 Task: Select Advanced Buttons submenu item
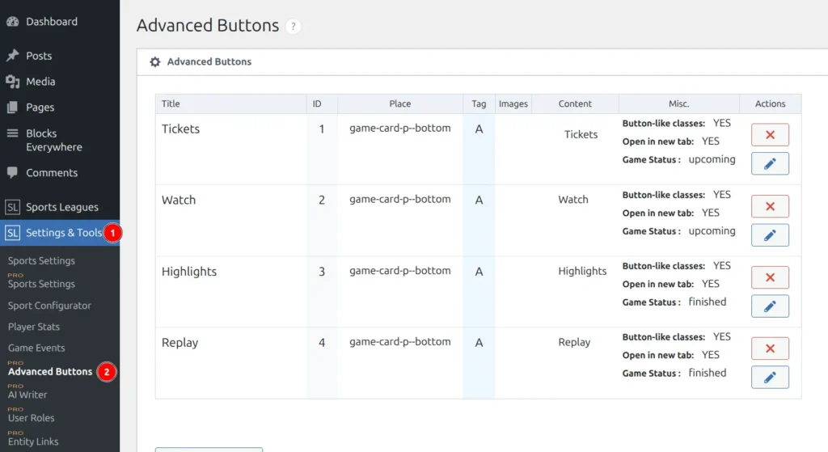point(50,372)
